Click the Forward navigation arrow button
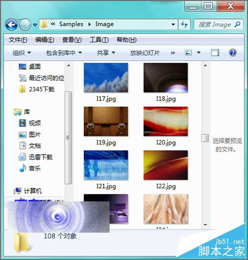Screen dimensions: 248x260 25,25
